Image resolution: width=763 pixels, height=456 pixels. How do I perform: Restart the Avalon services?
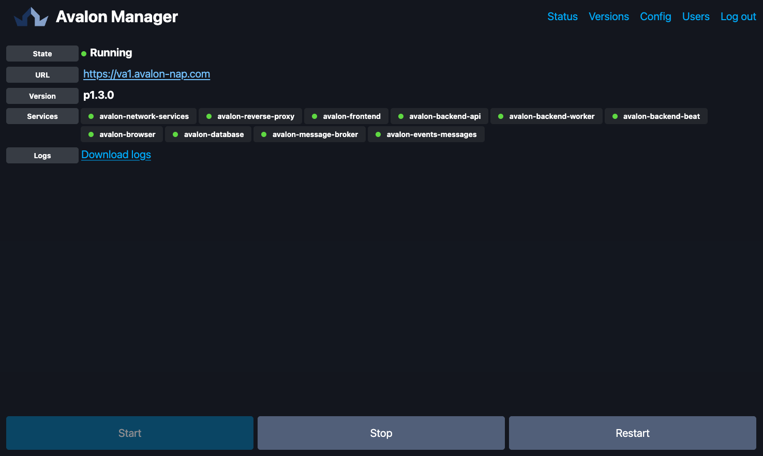coord(633,433)
